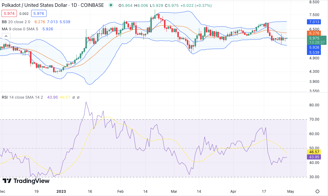Click RSI value 43.95 in legend

pyautogui.click(x=52, y=97)
